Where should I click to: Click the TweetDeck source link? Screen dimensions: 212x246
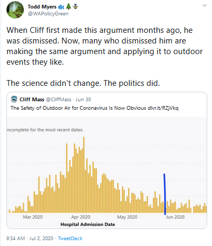[70, 239]
